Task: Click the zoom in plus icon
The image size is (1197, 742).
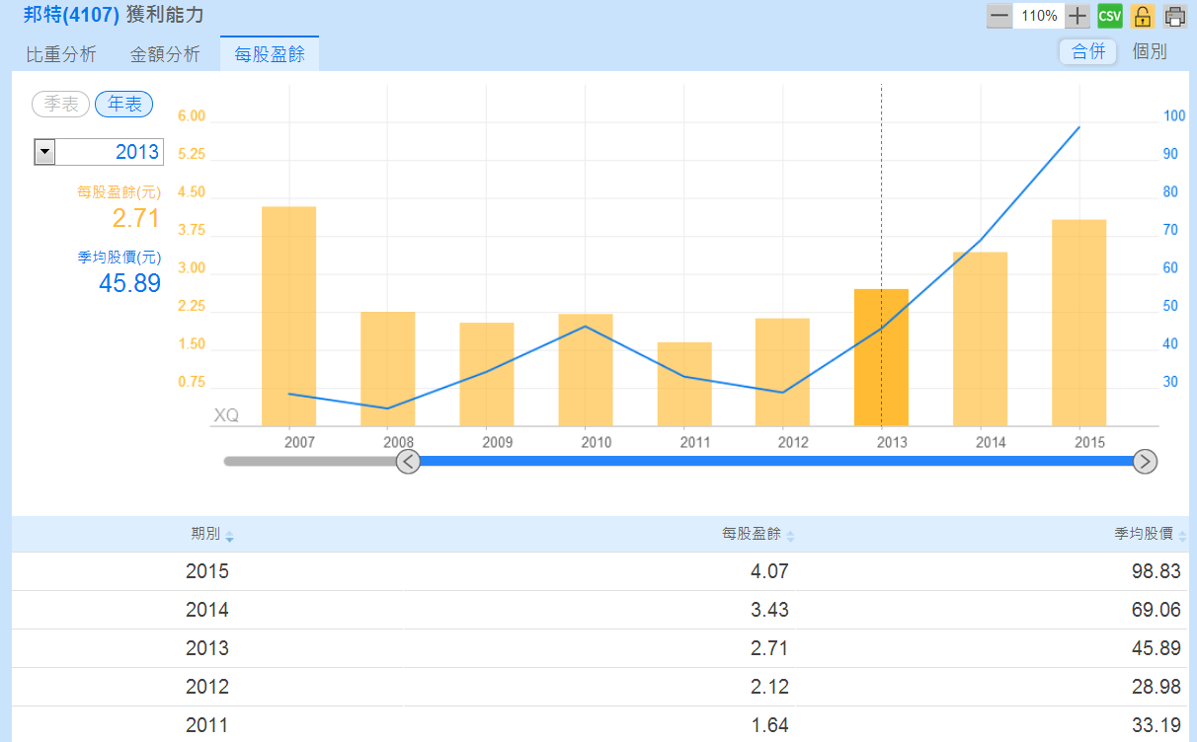Action: [x=1077, y=16]
